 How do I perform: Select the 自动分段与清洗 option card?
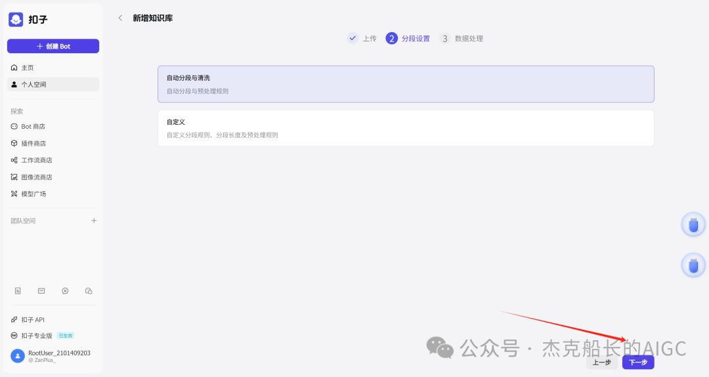(406, 84)
